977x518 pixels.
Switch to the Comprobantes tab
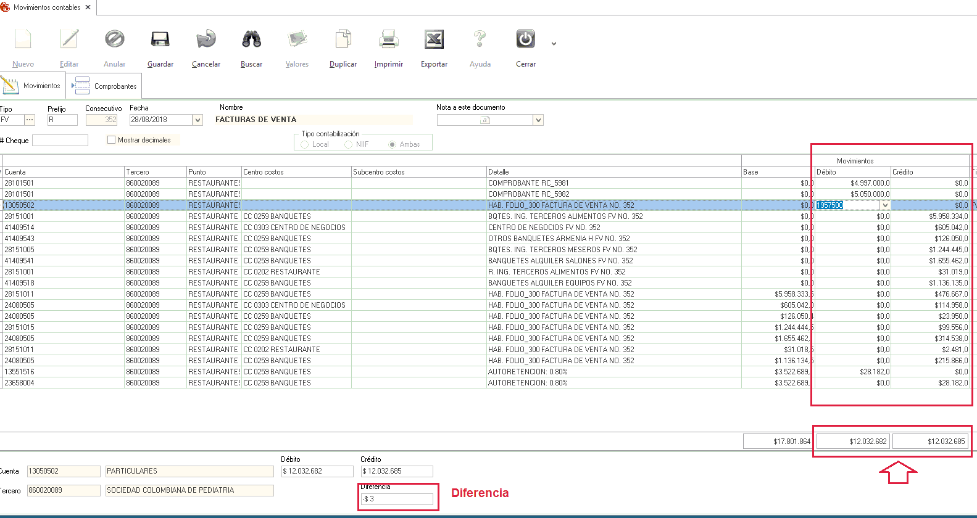(x=106, y=86)
